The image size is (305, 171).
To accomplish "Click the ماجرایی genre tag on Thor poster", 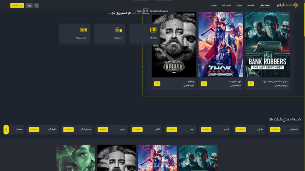I will tap(237, 15).
